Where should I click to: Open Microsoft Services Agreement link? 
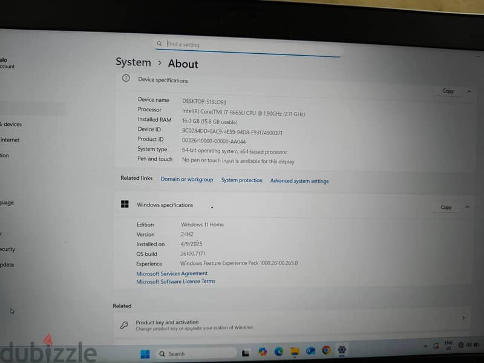(172, 273)
